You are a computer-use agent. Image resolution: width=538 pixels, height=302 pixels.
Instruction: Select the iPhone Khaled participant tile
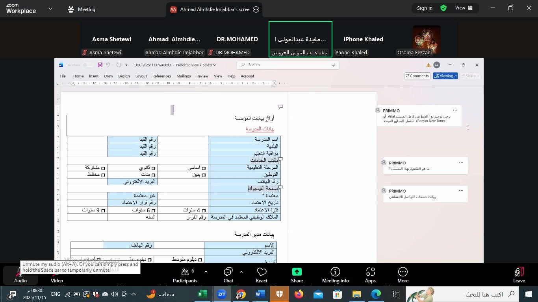click(363, 39)
